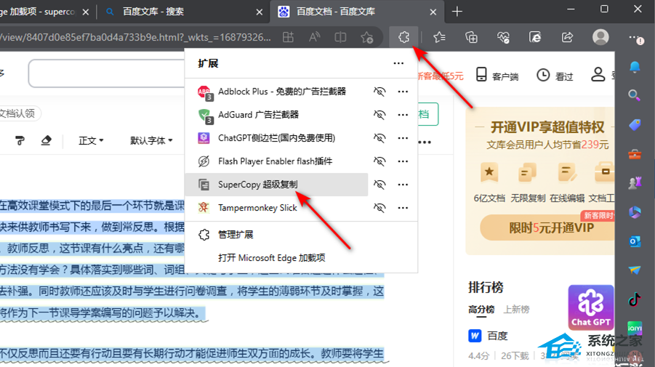
Task: Open the sidebar shopping tag icon
Action: tap(635, 125)
